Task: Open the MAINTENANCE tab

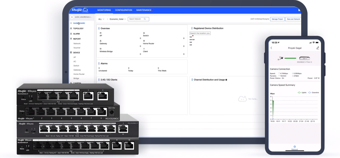Action: click(x=144, y=10)
